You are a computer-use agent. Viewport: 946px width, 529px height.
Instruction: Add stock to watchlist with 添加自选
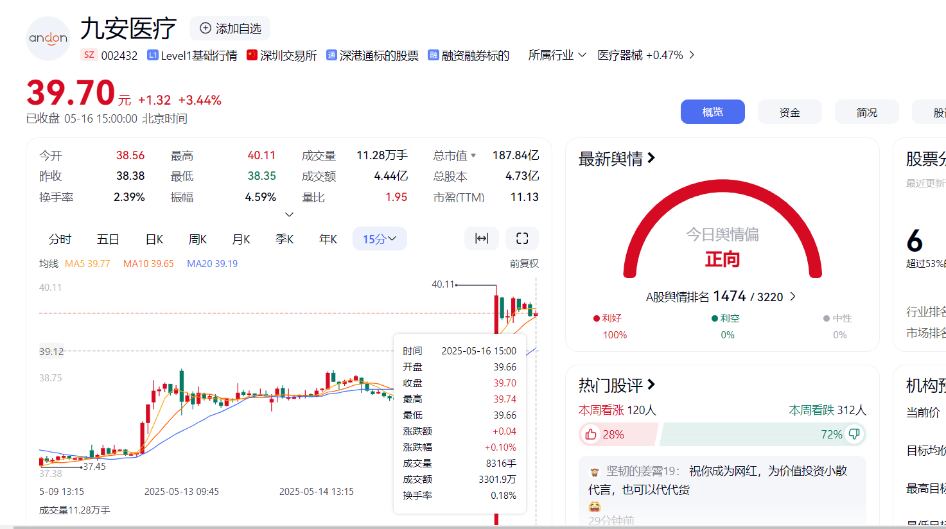coord(230,28)
